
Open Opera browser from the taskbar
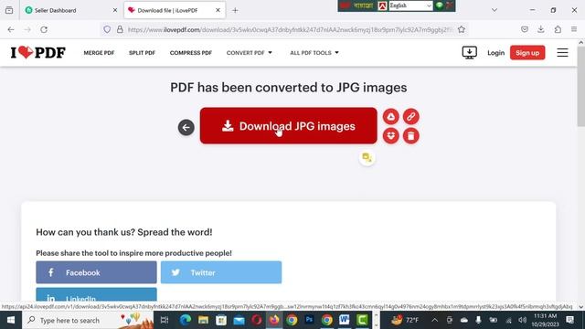tap(256, 320)
